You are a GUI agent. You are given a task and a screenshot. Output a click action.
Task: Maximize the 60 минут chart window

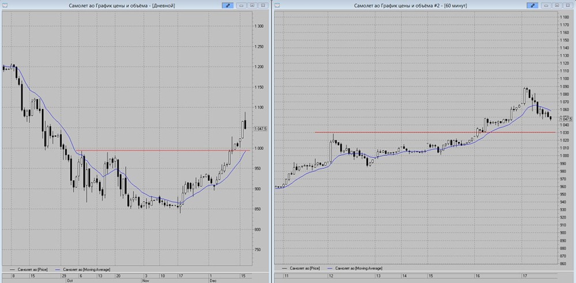[557, 6]
